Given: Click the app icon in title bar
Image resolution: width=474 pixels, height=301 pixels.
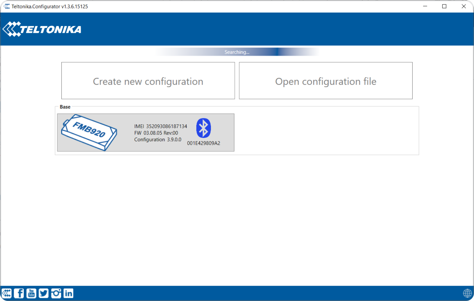Looking at the screenshot, I should 6,6.
